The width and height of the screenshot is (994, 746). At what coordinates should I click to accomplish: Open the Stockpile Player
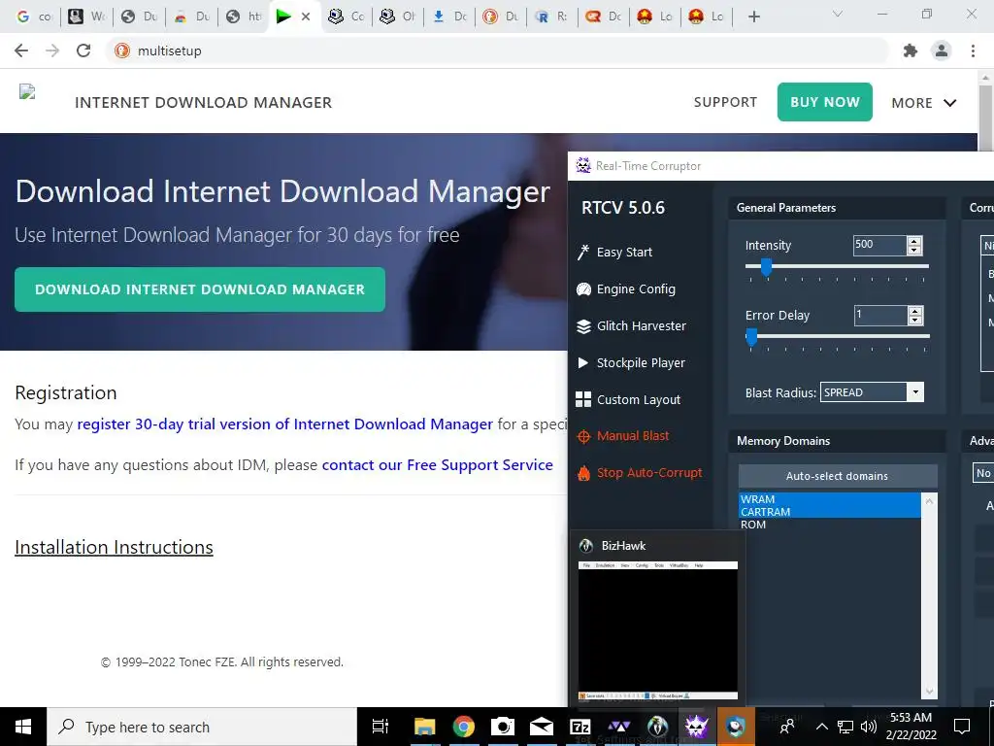point(631,363)
